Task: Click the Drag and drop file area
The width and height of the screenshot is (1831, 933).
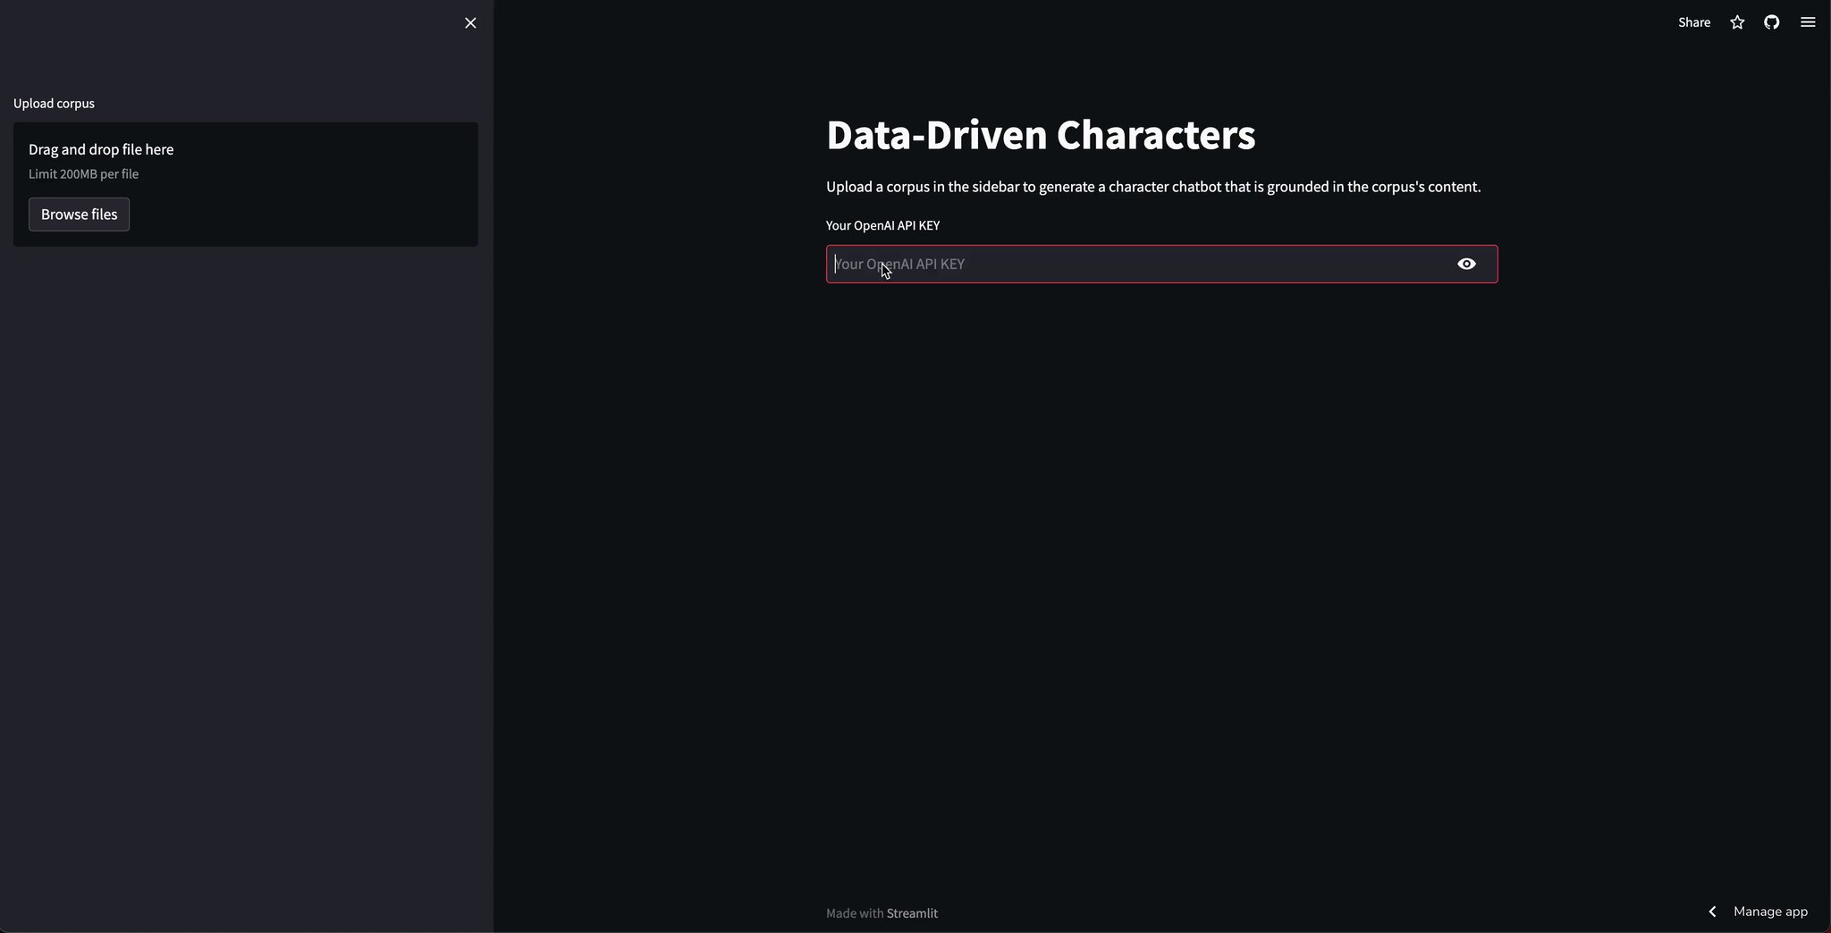Action: [x=246, y=184]
